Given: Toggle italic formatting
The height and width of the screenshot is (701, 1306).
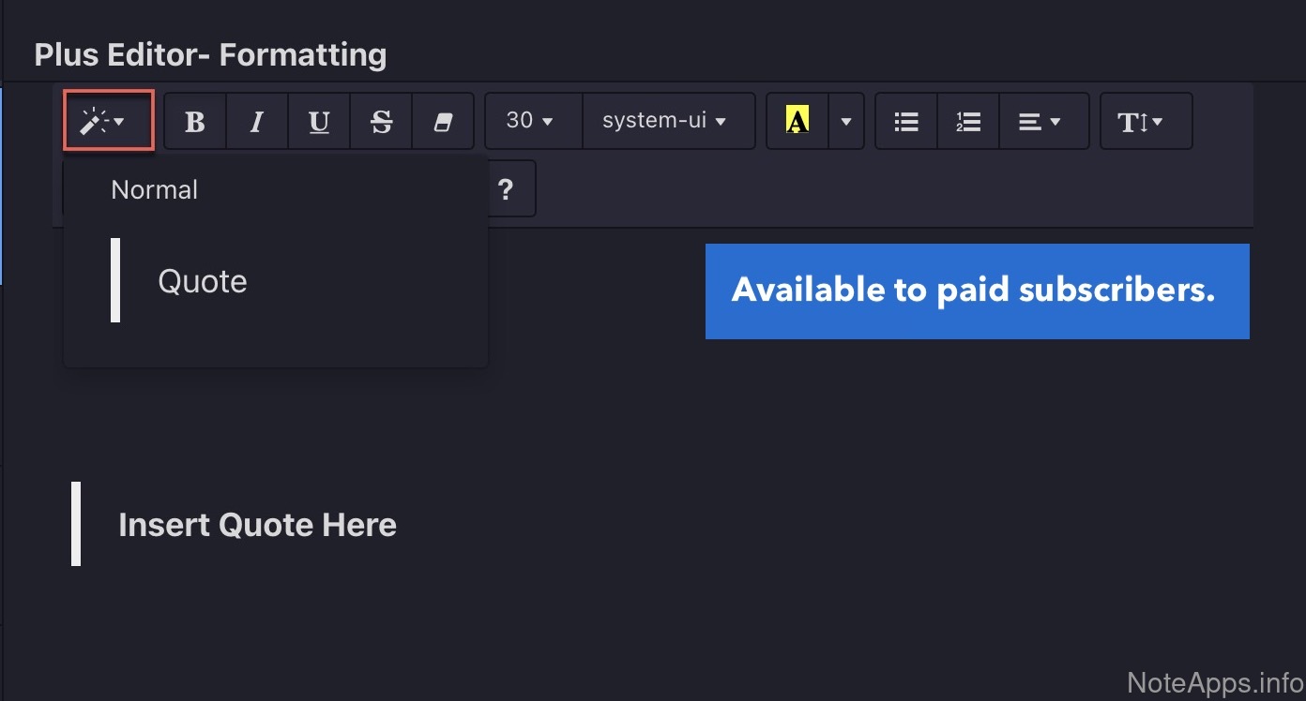Looking at the screenshot, I should 256,122.
